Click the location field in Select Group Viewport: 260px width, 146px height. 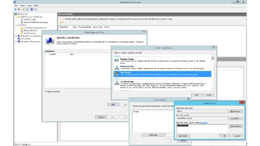tap(202, 118)
